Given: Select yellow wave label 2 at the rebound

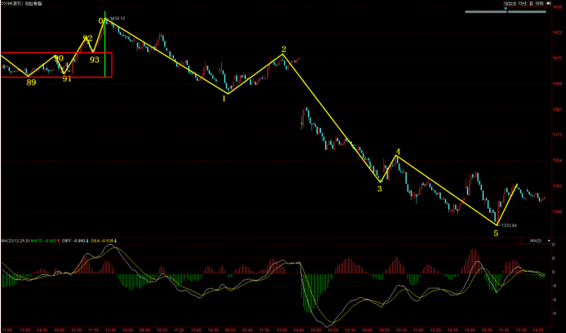Looking at the screenshot, I should 283,50.
